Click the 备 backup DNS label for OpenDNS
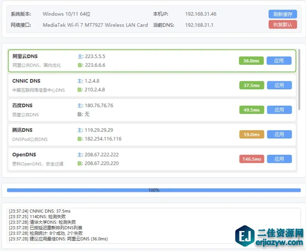Image resolution: width=306 pixels, height=251 pixels. (80, 163)
